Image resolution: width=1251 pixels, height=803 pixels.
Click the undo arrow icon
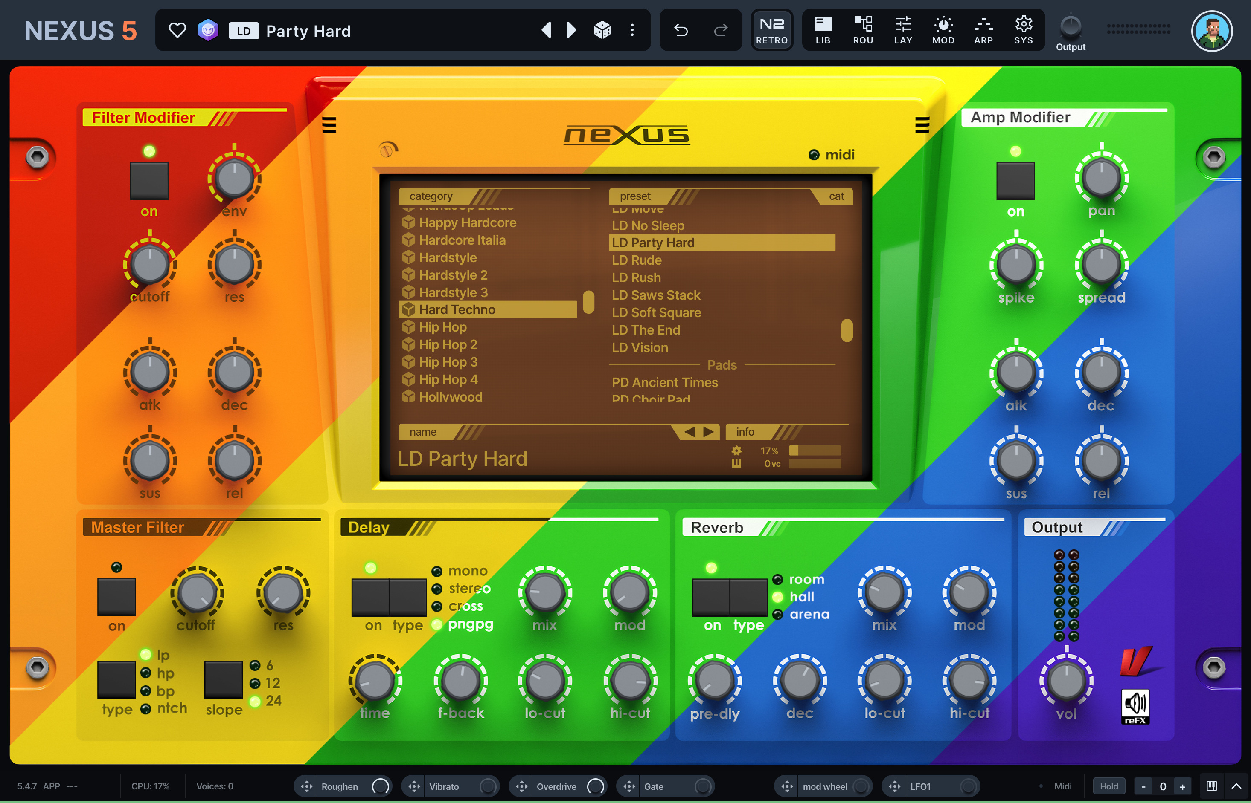tap(680, 30)
